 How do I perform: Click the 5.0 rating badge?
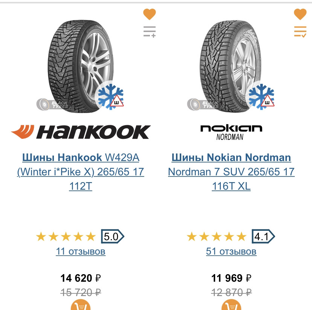pos(112,237)
